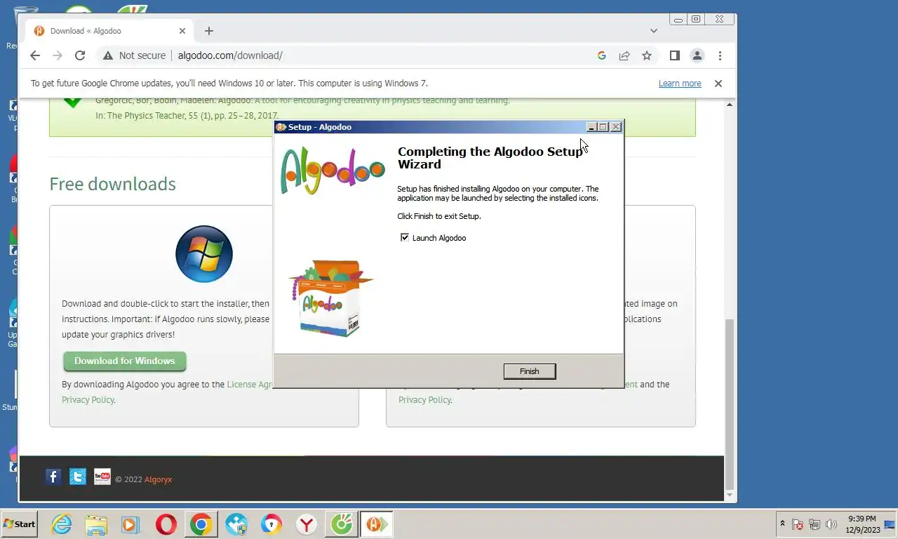The width and height of the screenshot is (898, 539).
Task: Click the Not secure warning icon
Action: (x=107, y=55)
